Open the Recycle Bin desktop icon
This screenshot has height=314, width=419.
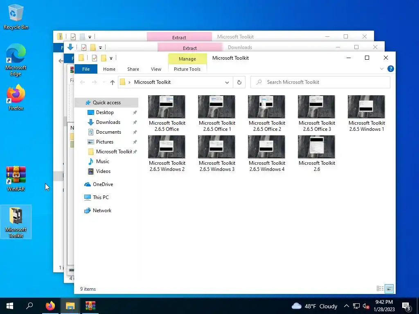[16, 16]
